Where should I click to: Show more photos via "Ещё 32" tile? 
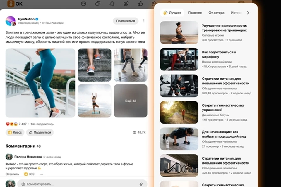(131, 101)
